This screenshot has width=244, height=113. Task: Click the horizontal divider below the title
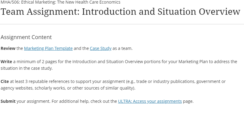[x=122, y=24]
